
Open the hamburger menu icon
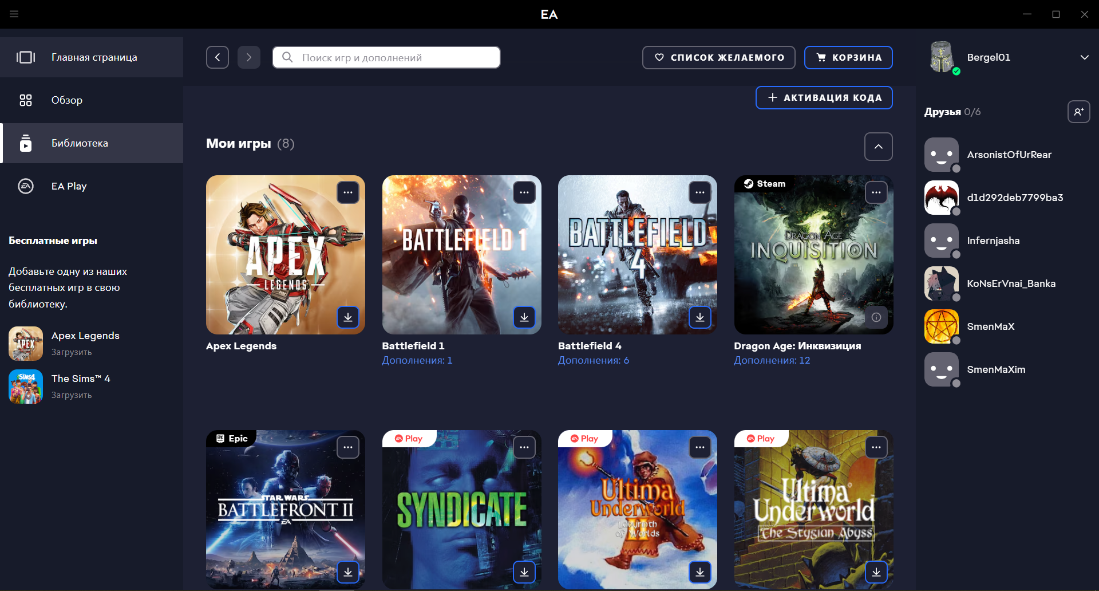coord(14,14)
